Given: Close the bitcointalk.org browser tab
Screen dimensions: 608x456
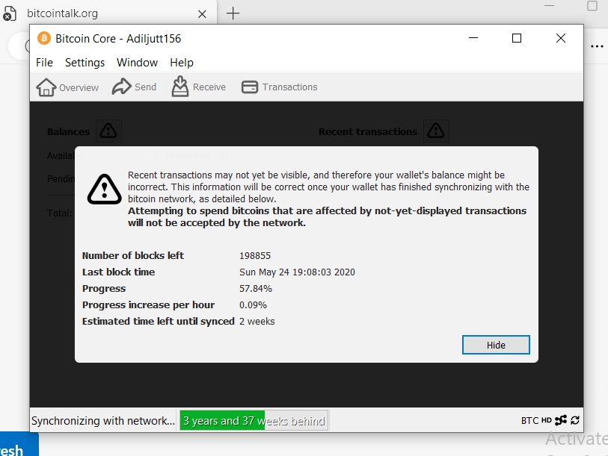Looking at the screenshot, I should pyautogui.click(x=202, y=14).
